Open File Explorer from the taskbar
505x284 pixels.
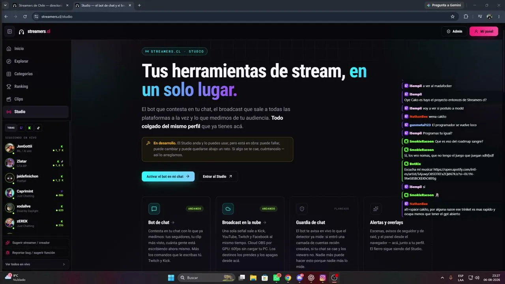253,278
